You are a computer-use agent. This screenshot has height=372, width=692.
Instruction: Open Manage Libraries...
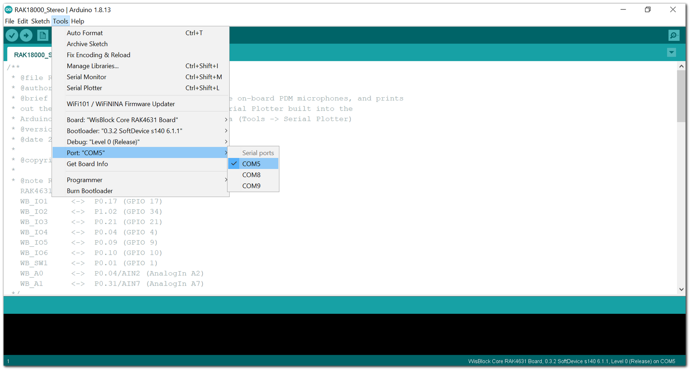coord(141,66)
